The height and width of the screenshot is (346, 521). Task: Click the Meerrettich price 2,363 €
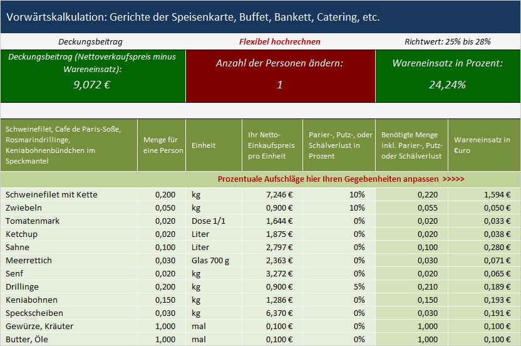point(279,261)
